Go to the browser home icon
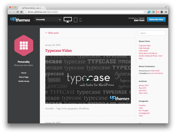 click(21, 12)
